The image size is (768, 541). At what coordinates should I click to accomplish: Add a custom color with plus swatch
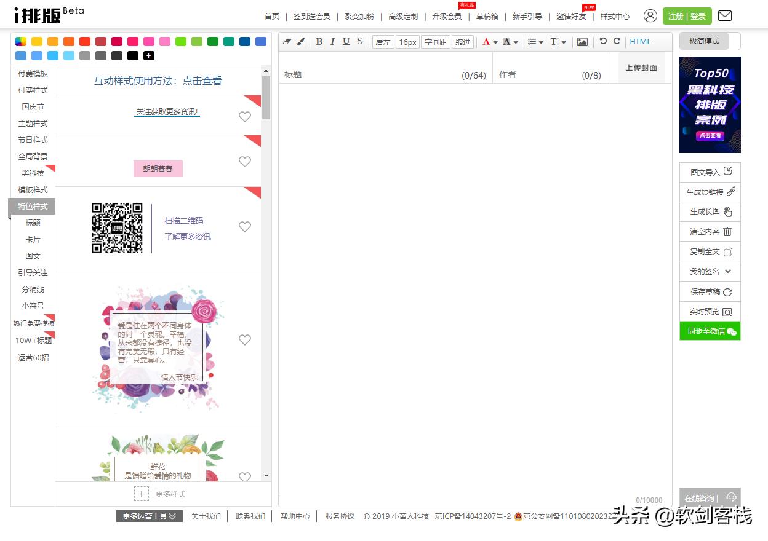point(148,56)
